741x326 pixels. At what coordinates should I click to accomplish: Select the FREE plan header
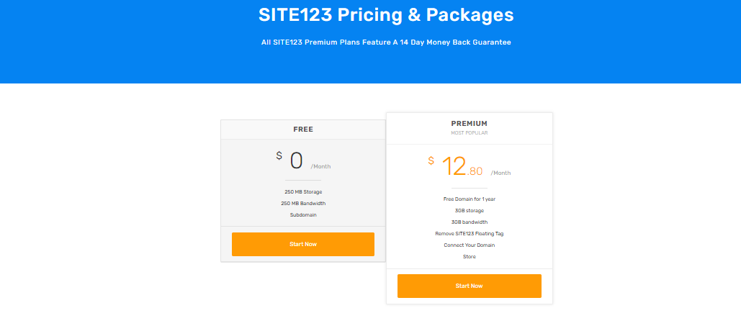point(303,130)
